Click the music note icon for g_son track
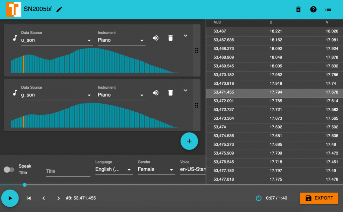Screen dimensions: 343x212 click(15, 93)
